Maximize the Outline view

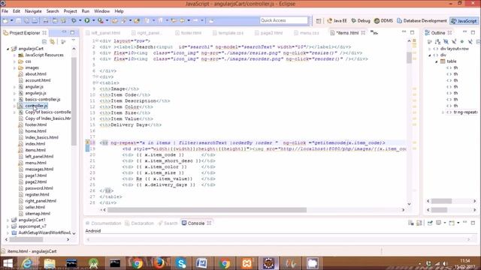[473, 32]
